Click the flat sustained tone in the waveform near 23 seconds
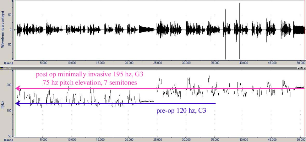This screenshot has width=306, height=142. click(x=146, y=30)
